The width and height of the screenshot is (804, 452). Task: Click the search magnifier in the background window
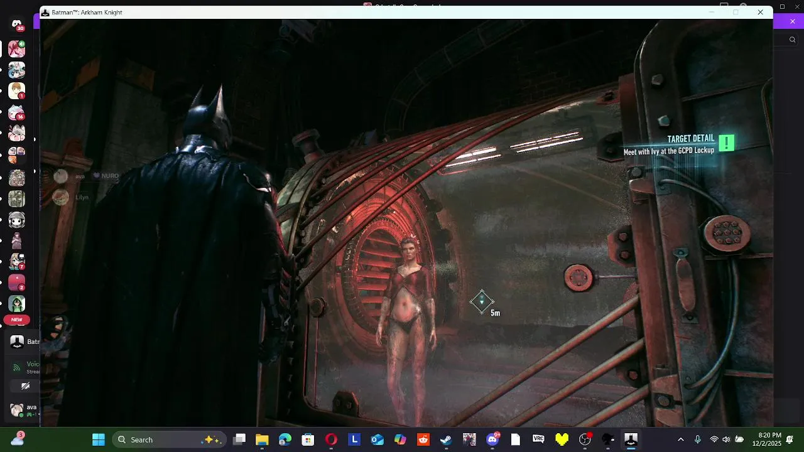(x=792, y=40)
